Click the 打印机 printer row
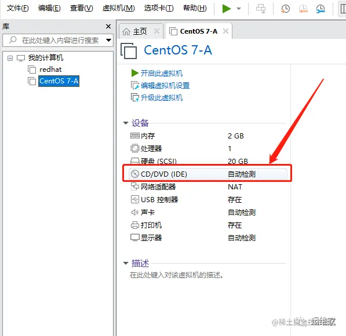346x336 pixels. point(208,225)
